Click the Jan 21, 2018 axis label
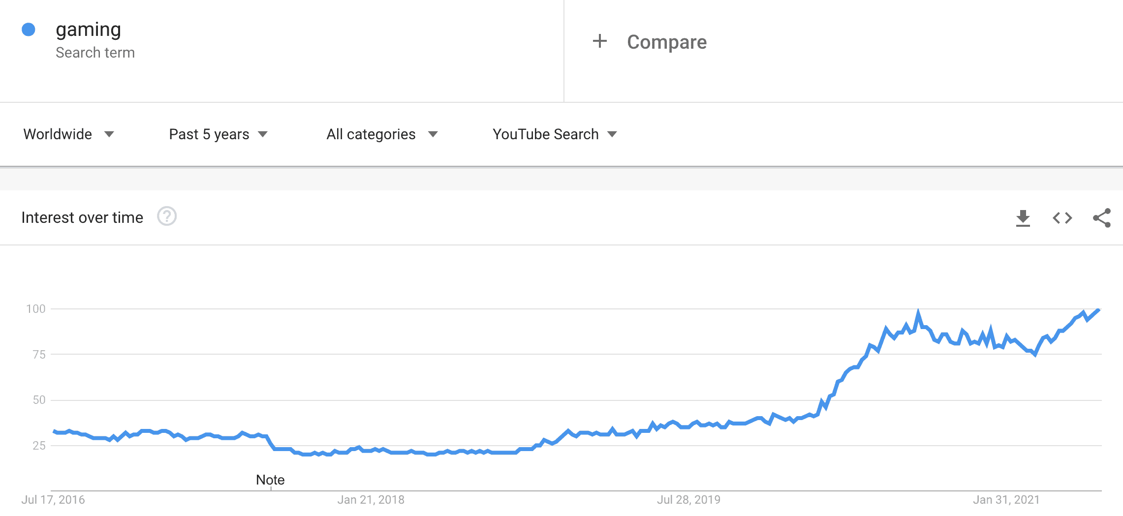 [371, 500]
